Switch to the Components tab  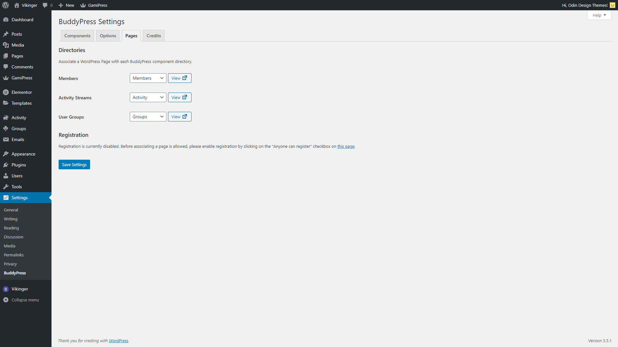77,35
